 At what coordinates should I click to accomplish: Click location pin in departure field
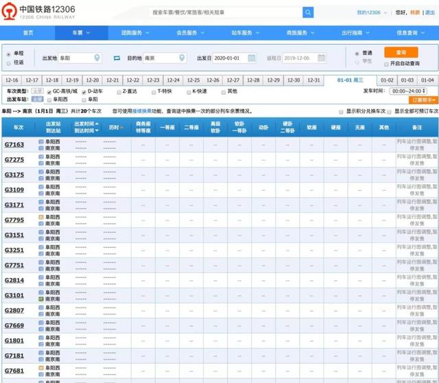(x=97, y=58)
